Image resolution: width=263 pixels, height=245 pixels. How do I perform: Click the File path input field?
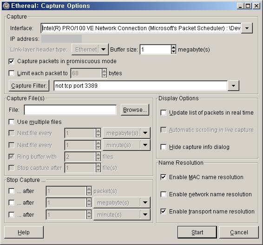70,110
